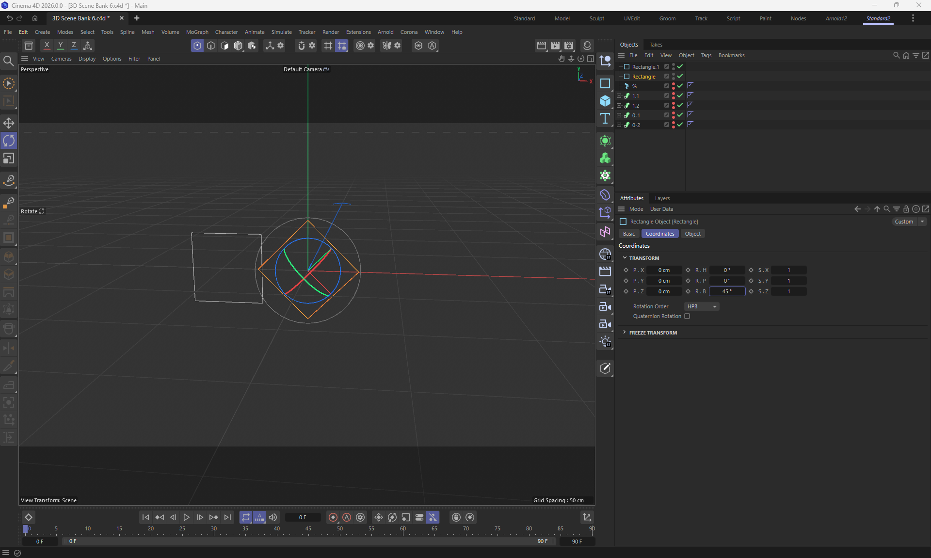Click the Text spline tool icon
The image size is (931, 558).
(x=605, y=119)
